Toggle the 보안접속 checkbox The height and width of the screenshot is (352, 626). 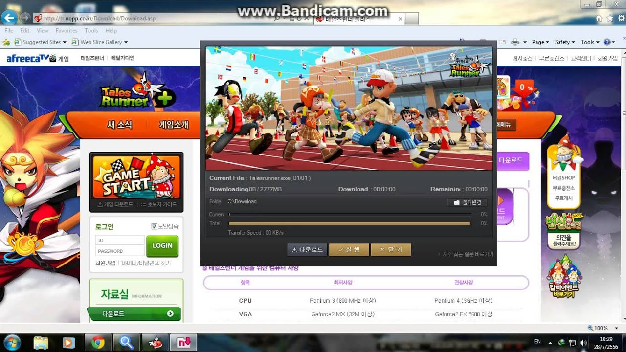pos(155,226)
